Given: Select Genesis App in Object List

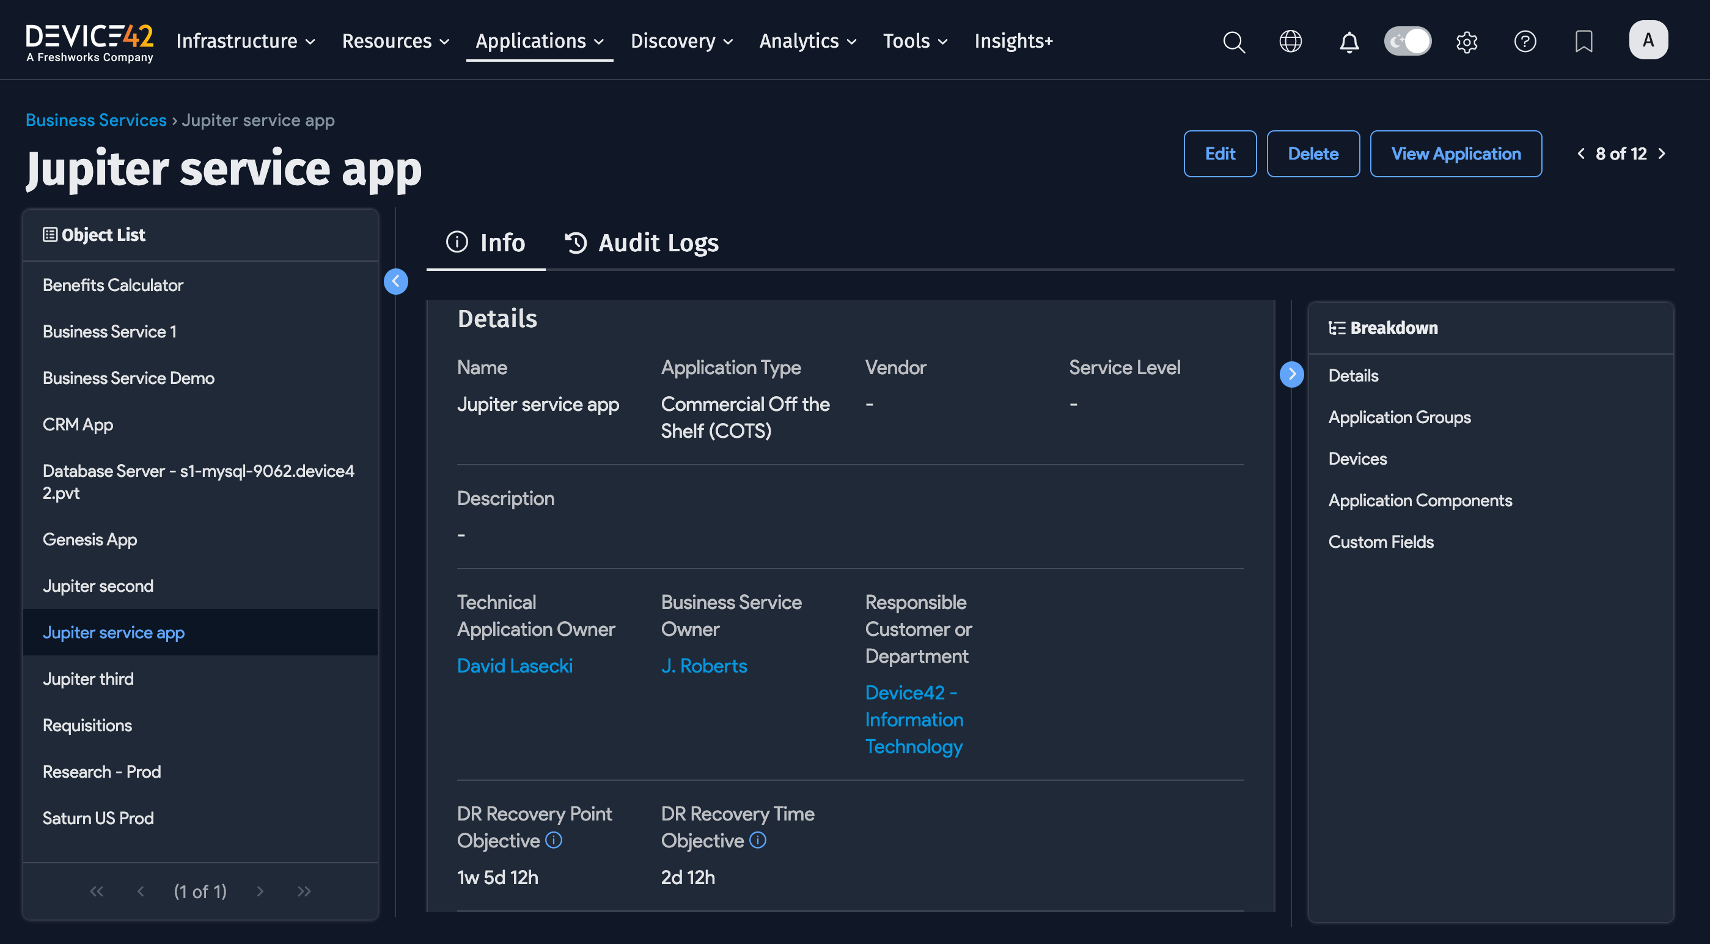Looking at the screenshot, I should coord(90,539).
